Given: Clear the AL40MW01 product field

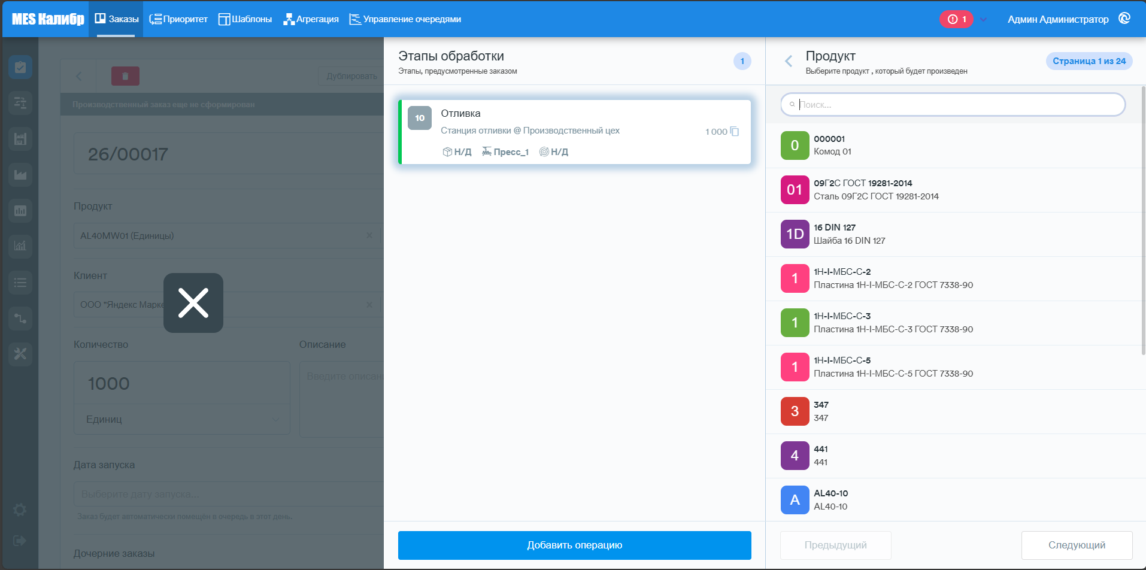Looking at the screenshot, I should 369,236.
